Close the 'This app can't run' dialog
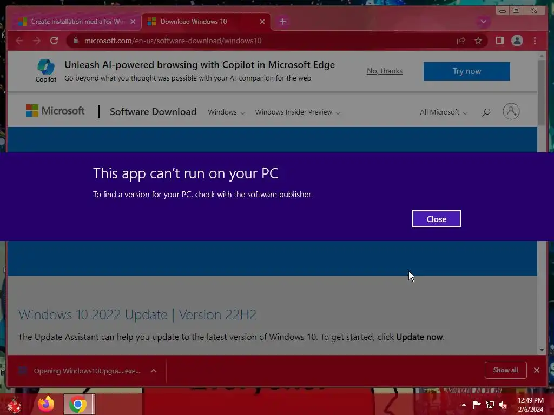This screenshot has height=415, width=554. tap(436, 219)
